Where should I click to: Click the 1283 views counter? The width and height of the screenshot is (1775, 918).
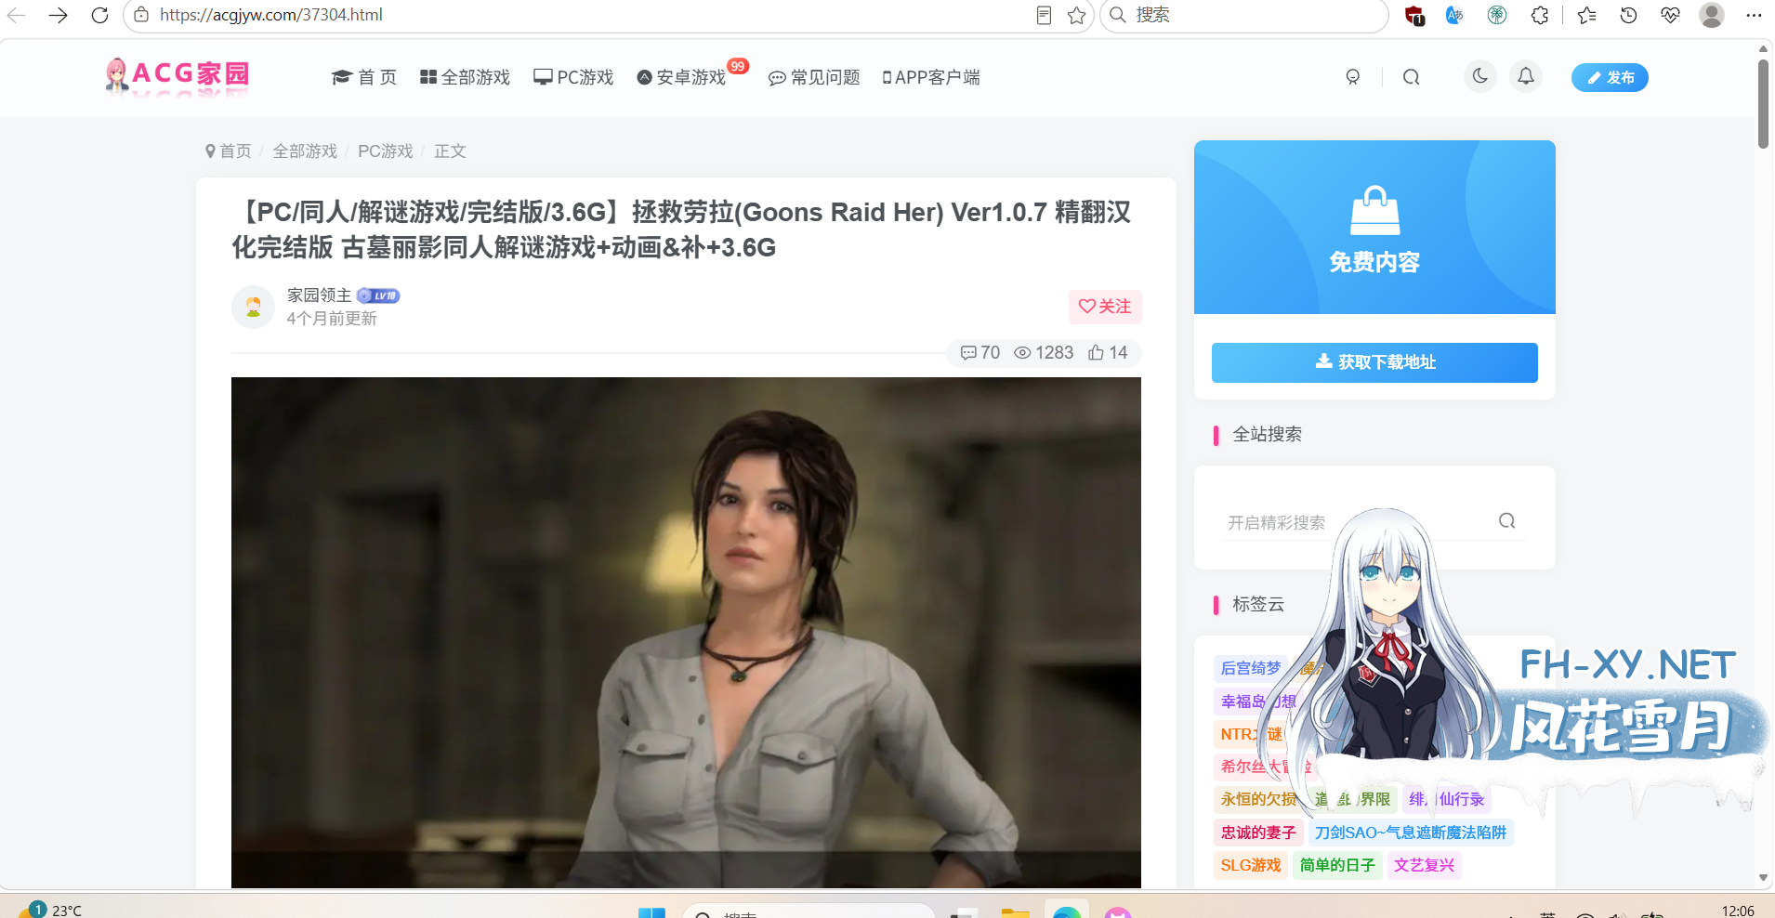1044,353
